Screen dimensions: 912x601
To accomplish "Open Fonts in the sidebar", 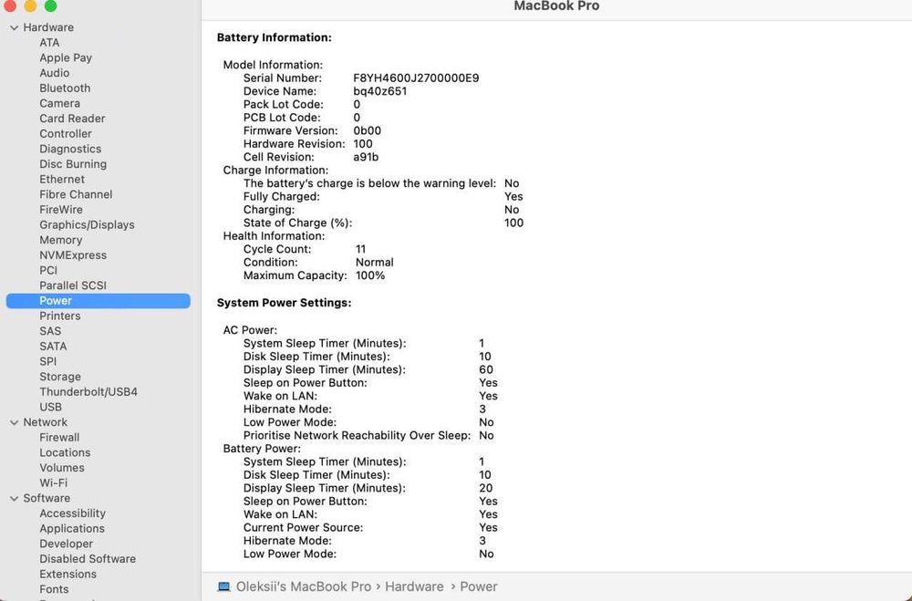I will coord(54,589).
